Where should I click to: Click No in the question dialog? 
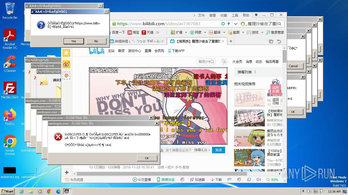pyautogui.click(x=96, y=41)
